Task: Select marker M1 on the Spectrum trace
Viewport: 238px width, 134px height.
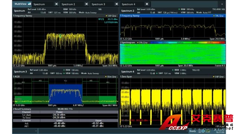Action: point(60,36)
